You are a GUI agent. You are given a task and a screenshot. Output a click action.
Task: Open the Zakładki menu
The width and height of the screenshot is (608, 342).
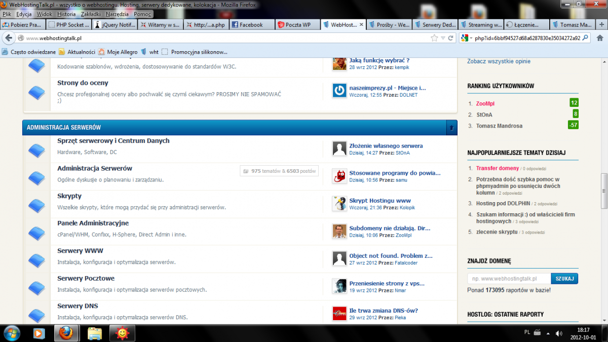point(91,14)
